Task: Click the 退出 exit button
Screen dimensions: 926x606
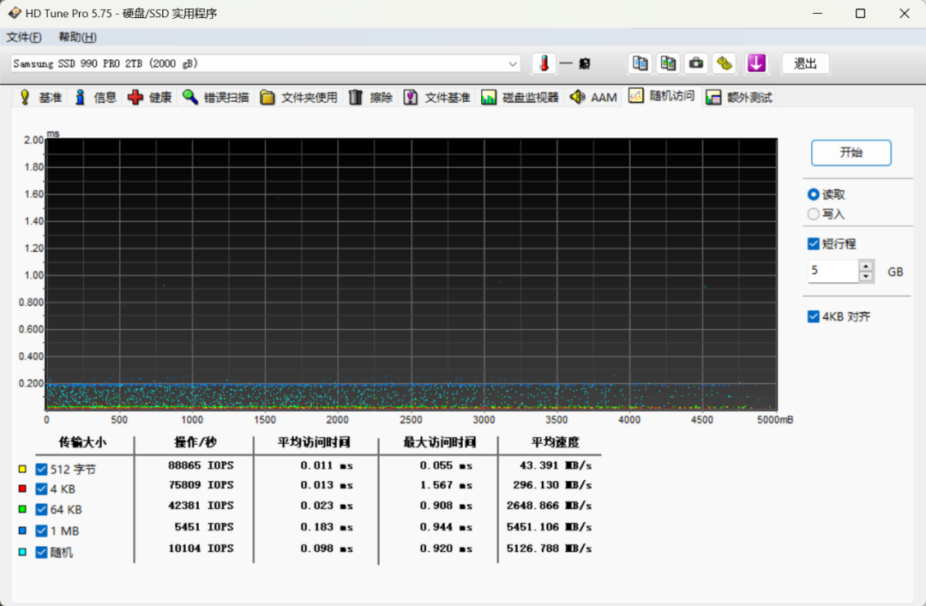Action: tap(805, 63)
